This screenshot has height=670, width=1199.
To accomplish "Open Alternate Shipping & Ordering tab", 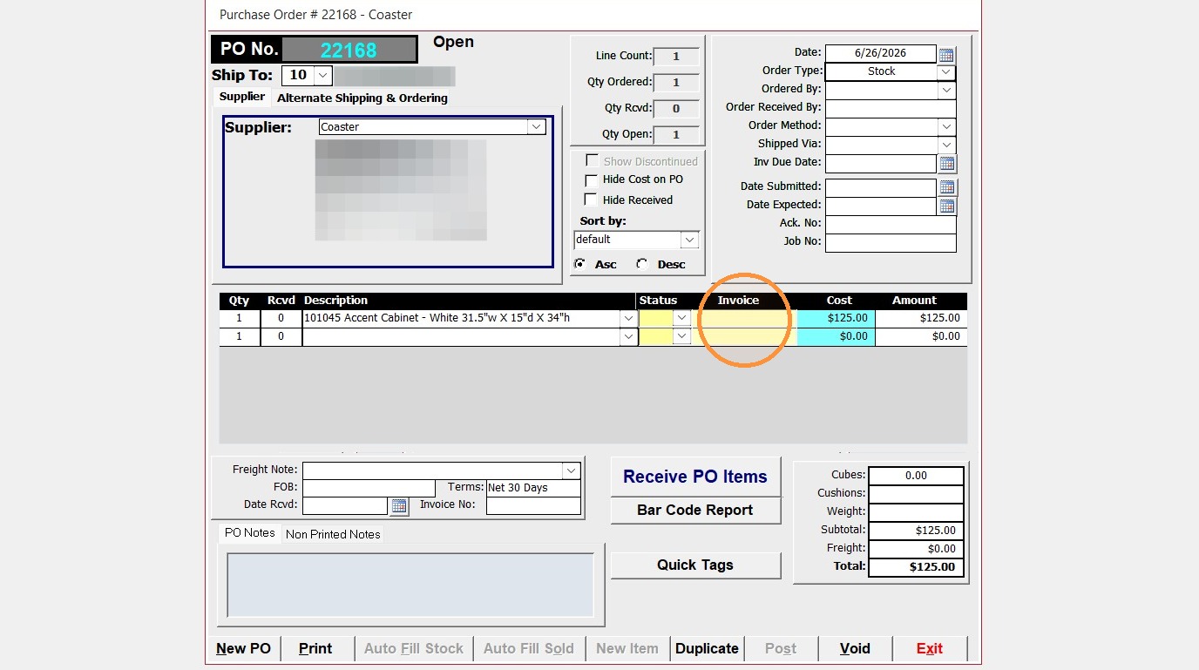I will click(x=362, y=98).
